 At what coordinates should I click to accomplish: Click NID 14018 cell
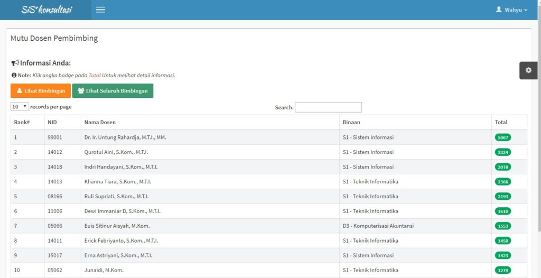pos(62,167)
